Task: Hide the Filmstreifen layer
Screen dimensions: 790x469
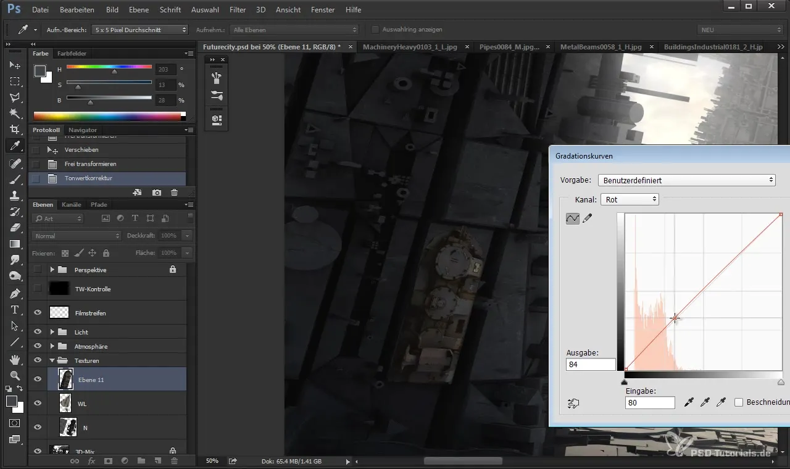Action: coord(38,313)
